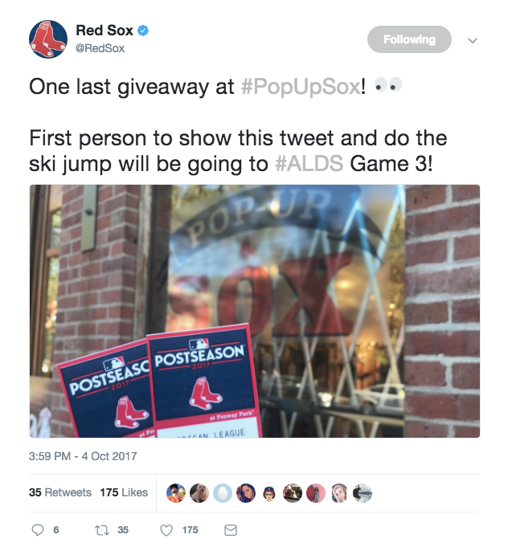Viewport: 508px width, 559px height.
Task: Like the tweet with heart icon
Action: [x=166, y=530]
